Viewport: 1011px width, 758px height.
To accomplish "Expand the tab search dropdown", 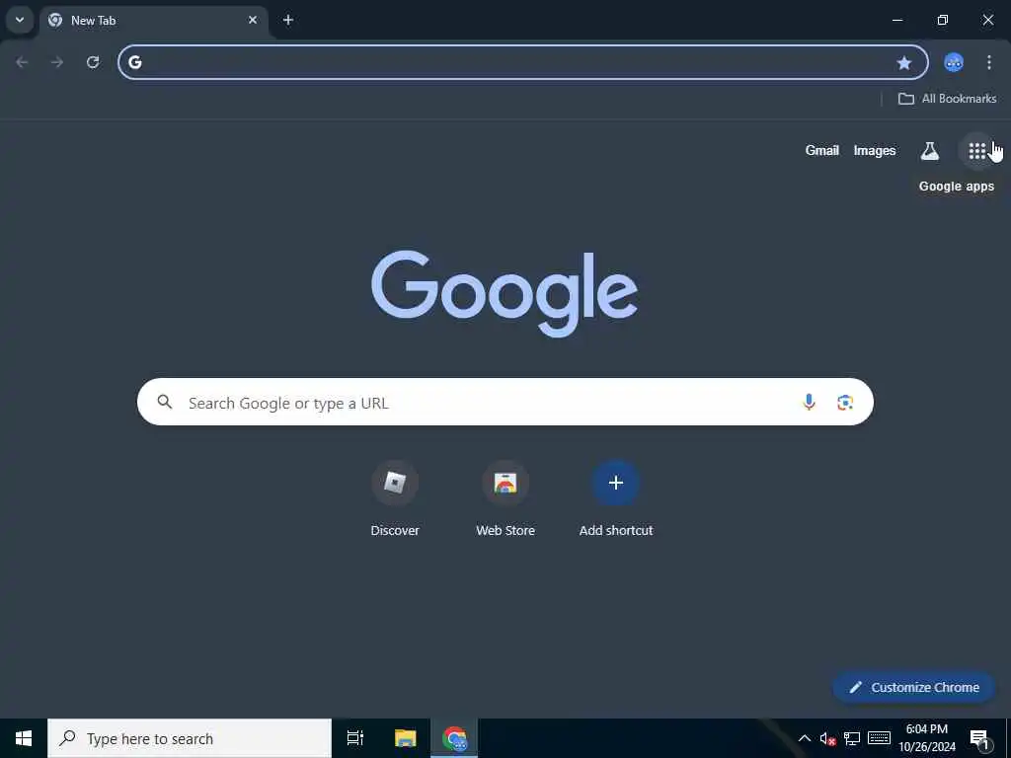I will [20, 20].
